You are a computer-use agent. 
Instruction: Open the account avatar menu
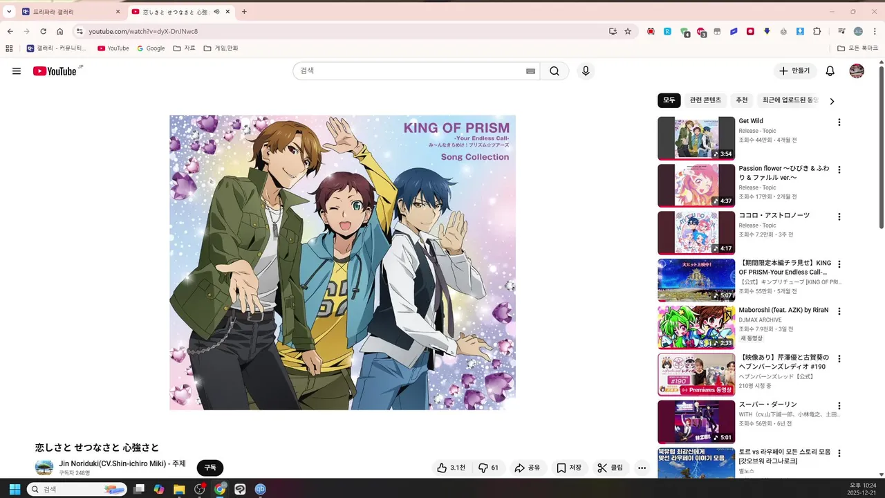857,71
